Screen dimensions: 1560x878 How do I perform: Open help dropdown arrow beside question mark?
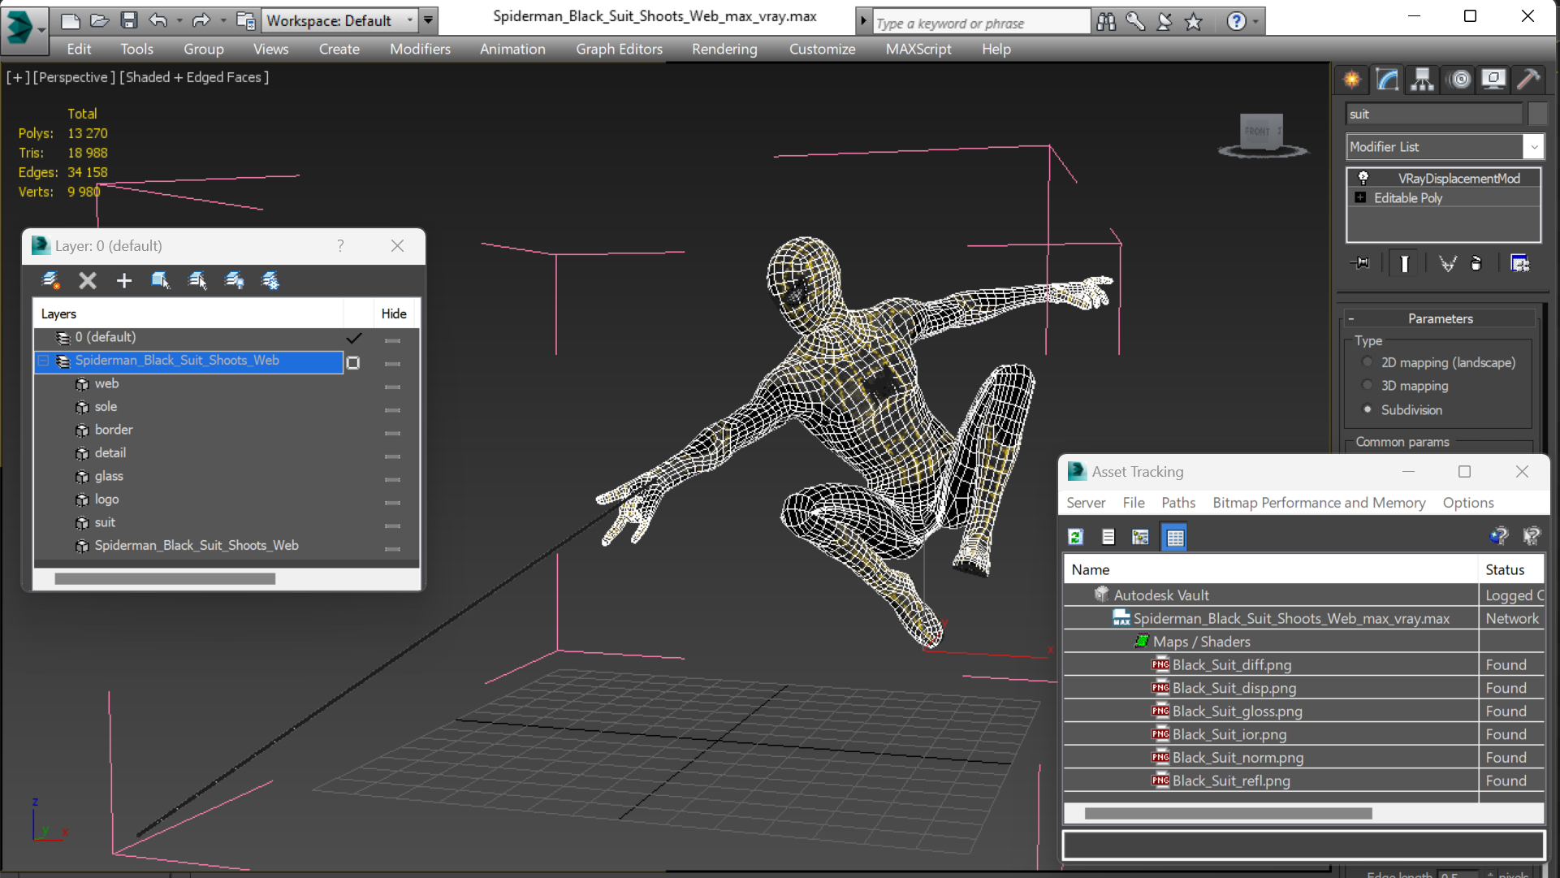pyautogui.click(x=1255, y=22)
